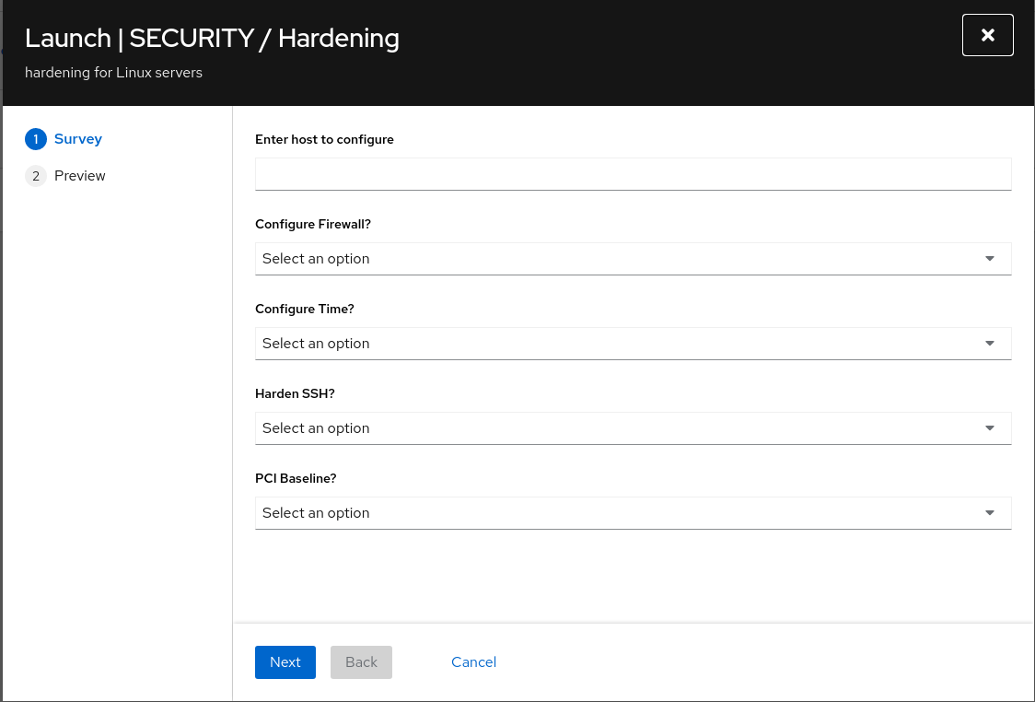
Task: Click the Back button
Action: [361, 662]
